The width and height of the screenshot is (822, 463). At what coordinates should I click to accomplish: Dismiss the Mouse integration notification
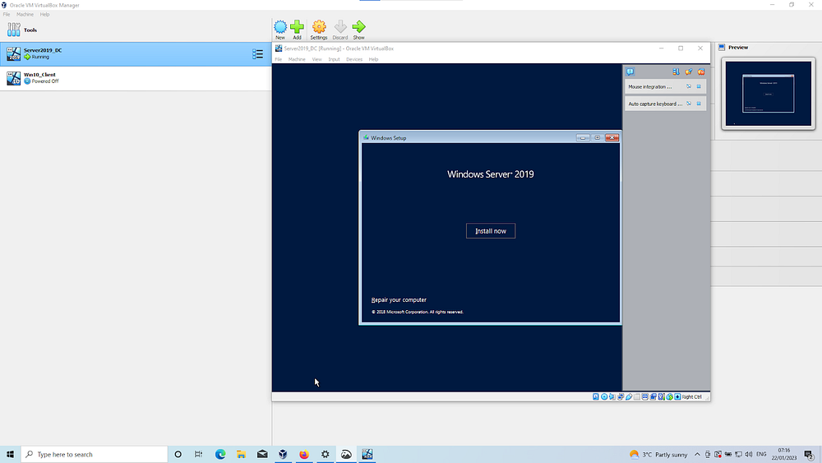coord(699,86)
